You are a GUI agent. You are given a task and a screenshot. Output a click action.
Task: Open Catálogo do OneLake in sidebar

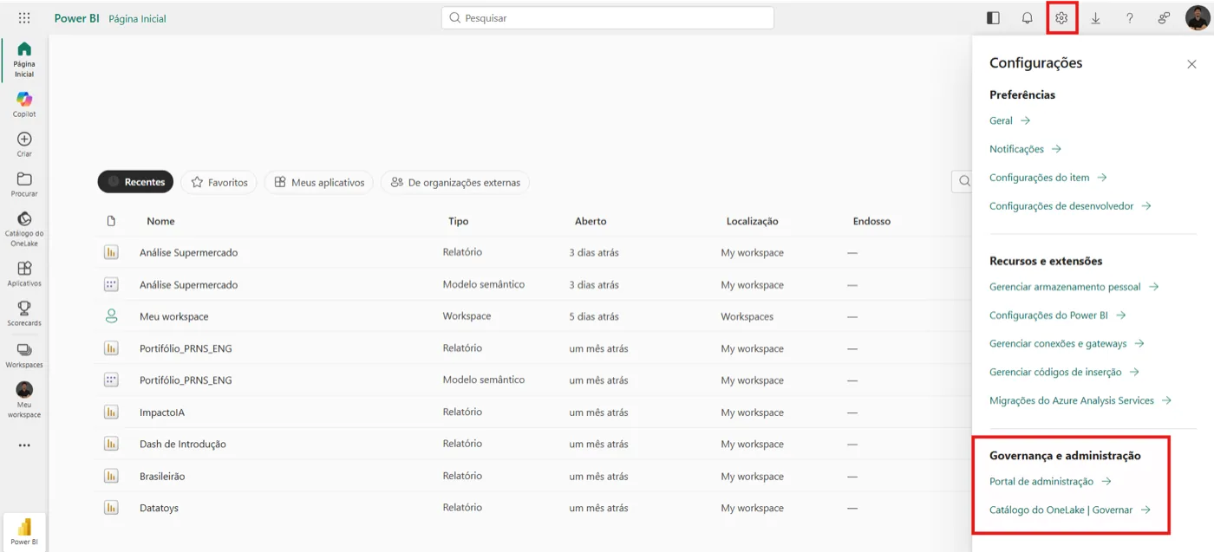point(24,229)
